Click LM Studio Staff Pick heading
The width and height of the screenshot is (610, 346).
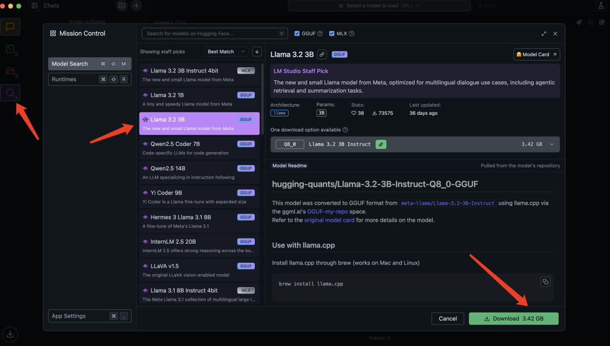click(300, 71)
